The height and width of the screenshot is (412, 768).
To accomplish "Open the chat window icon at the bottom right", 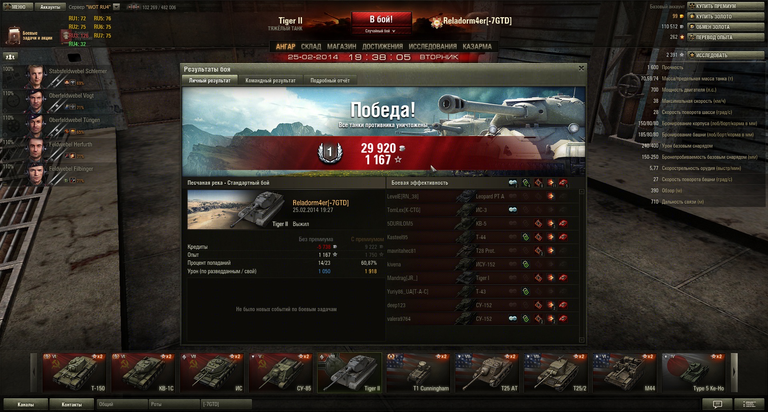I will pos(717,404).
